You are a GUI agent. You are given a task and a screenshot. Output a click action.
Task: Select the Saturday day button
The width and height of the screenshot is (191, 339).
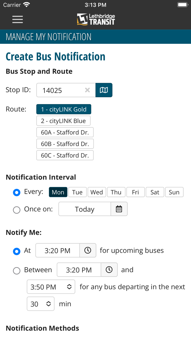coord(155,192)
